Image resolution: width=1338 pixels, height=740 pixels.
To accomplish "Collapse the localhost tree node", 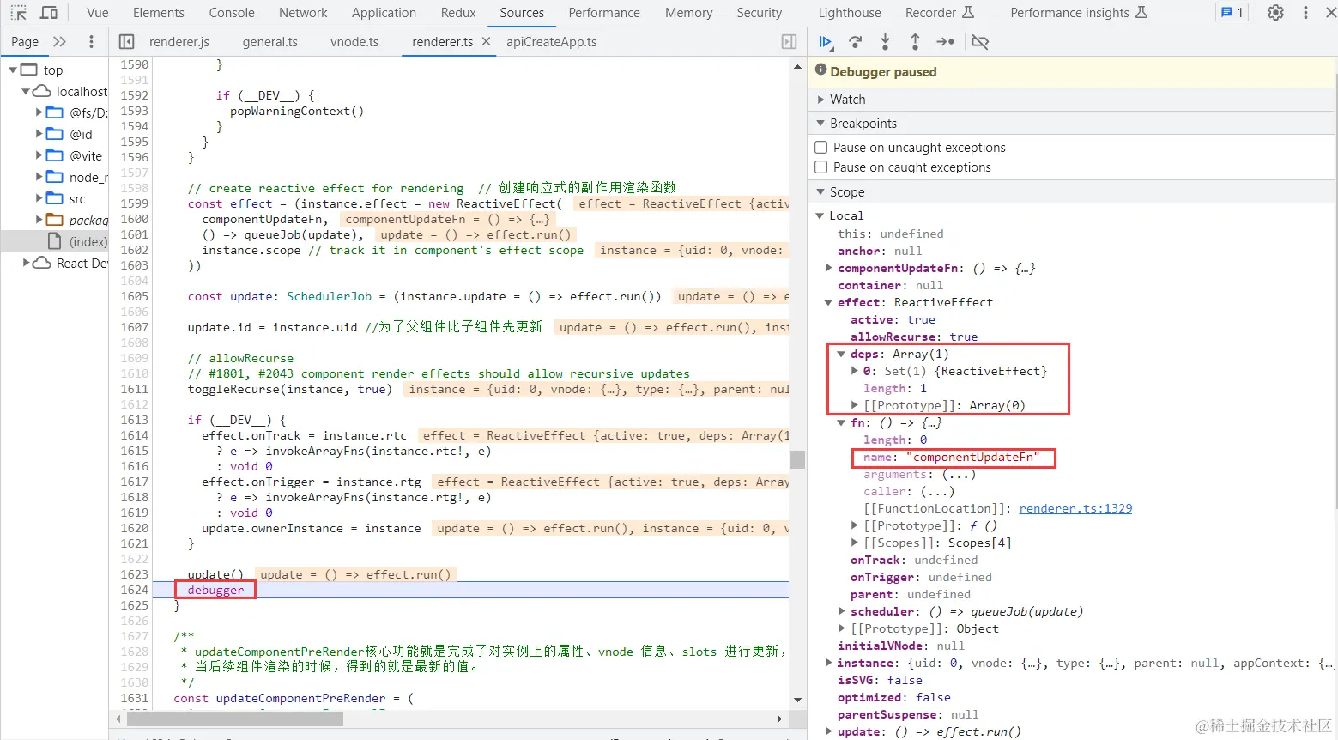I will (26, 91).
